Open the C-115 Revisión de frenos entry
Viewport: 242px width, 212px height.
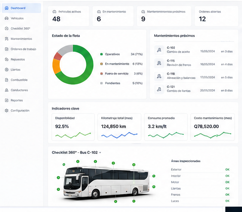point(194,63)
